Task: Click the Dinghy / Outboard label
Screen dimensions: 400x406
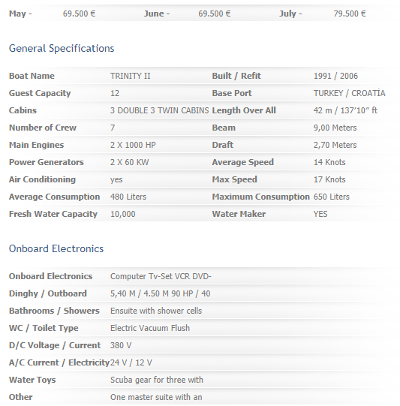Action: [48, 293]
